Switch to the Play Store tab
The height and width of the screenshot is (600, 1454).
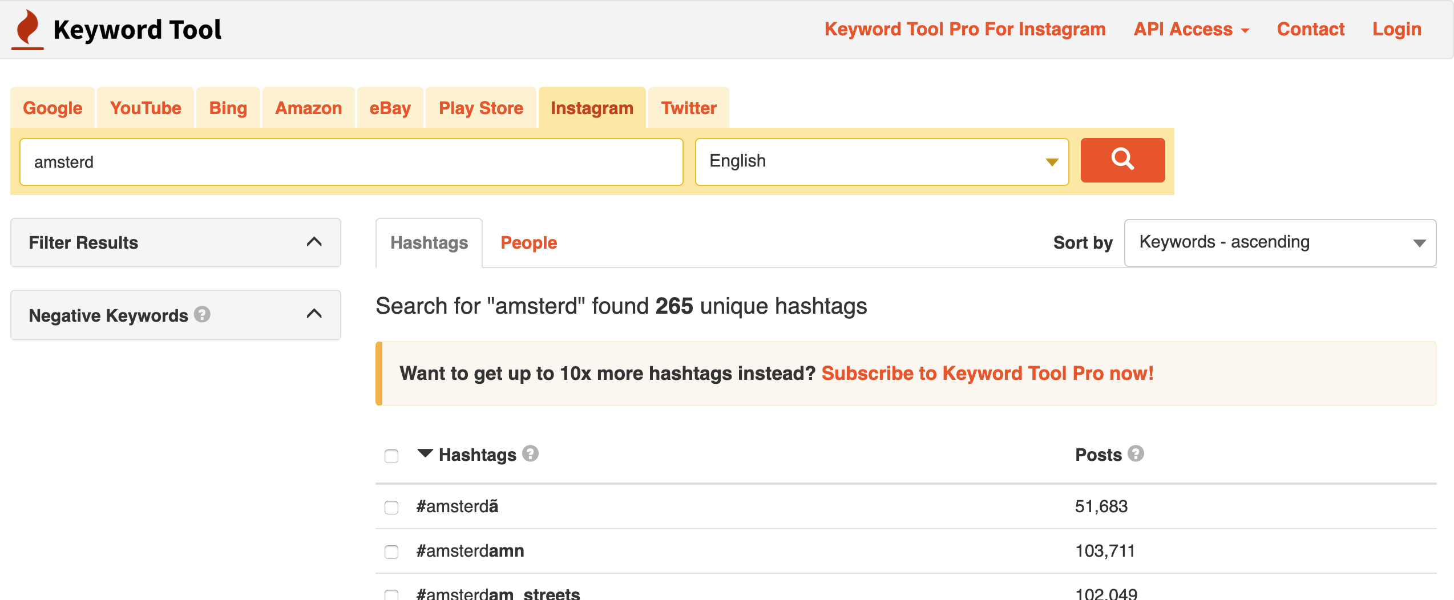pos(481,108)
